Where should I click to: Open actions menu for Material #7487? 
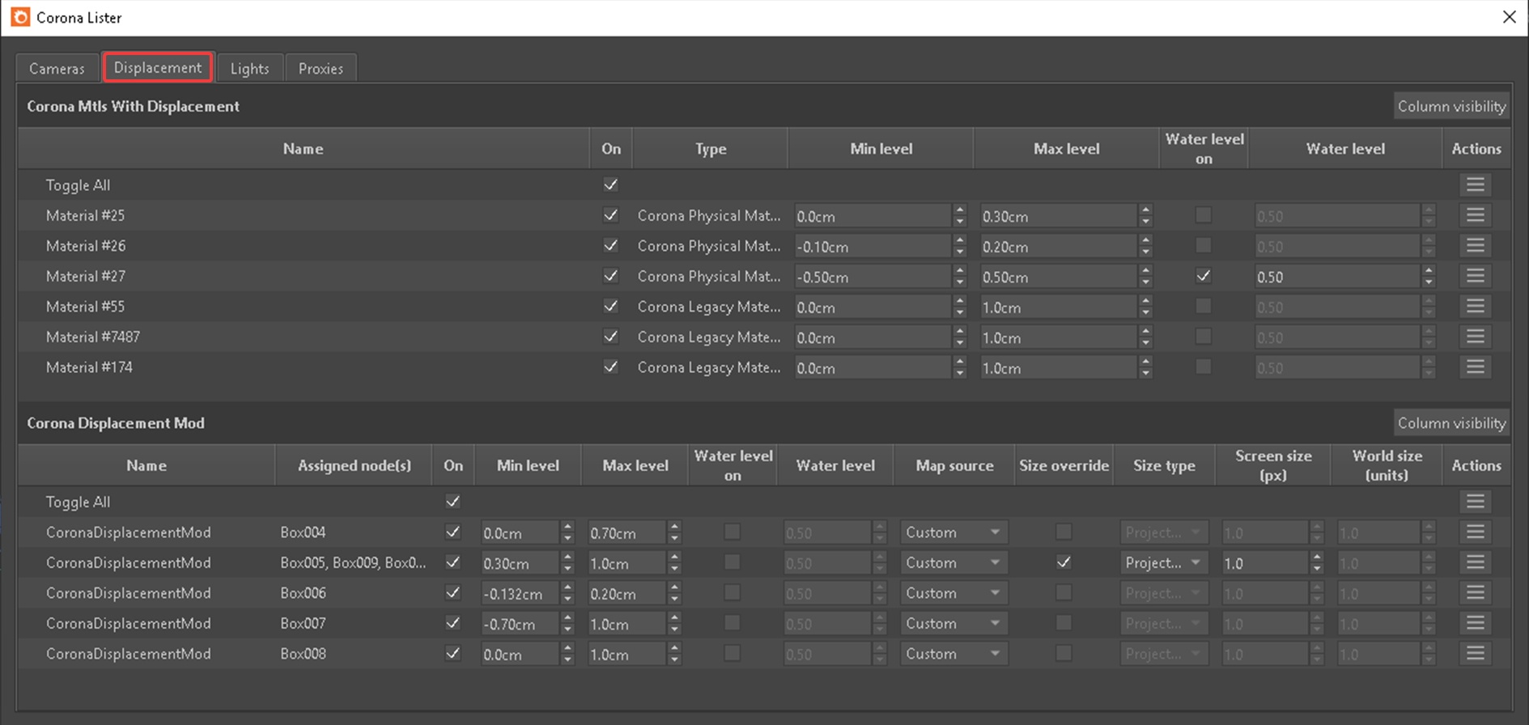(1475, 337)
